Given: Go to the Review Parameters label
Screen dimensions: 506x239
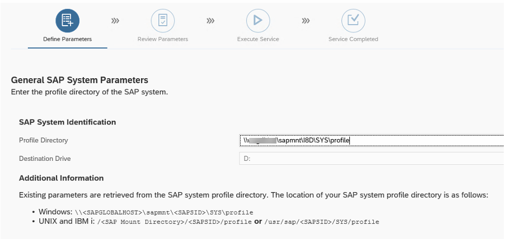Looking at the screenshot, I should 162,39.
